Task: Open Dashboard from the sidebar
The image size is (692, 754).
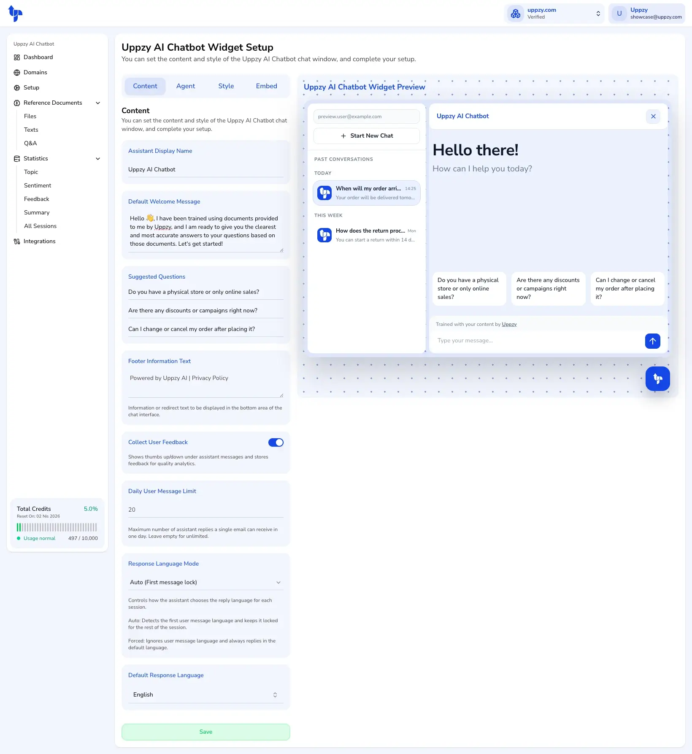Action: click(x=38, y=57)
